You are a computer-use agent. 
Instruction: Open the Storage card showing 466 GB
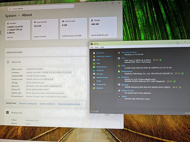103,28
